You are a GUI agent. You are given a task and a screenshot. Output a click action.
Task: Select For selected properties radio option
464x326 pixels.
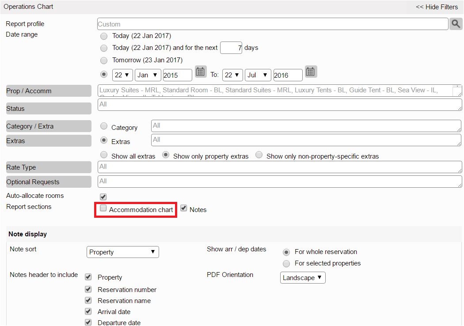tap(286, 263)
